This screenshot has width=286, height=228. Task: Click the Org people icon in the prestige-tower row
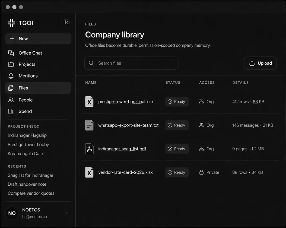pos(201,102)
